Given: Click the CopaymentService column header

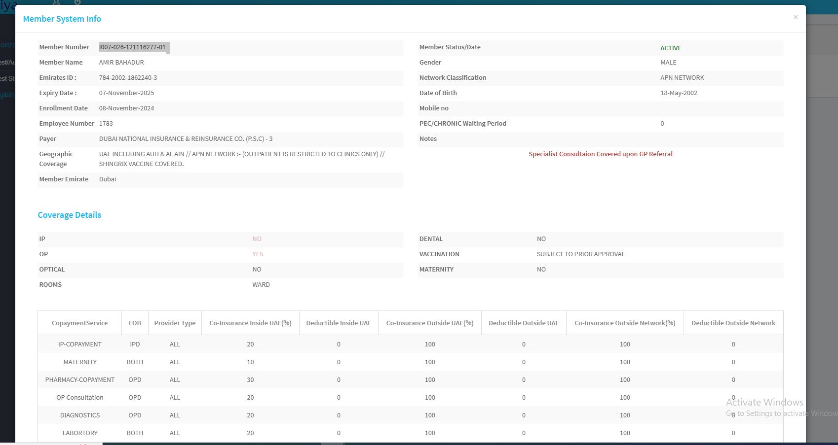Looking at the screenshot, I should pos(79,323).
